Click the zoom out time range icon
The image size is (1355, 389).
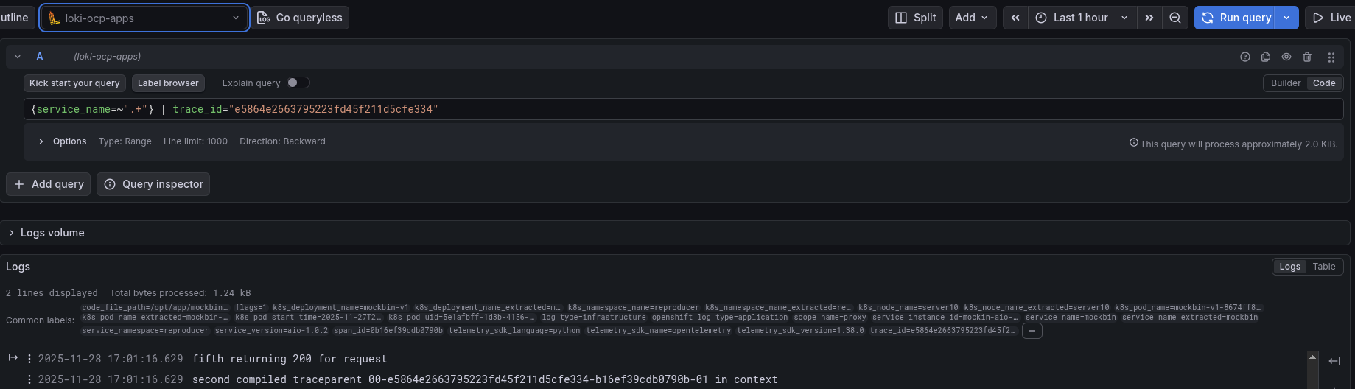tap(1175, 18)
